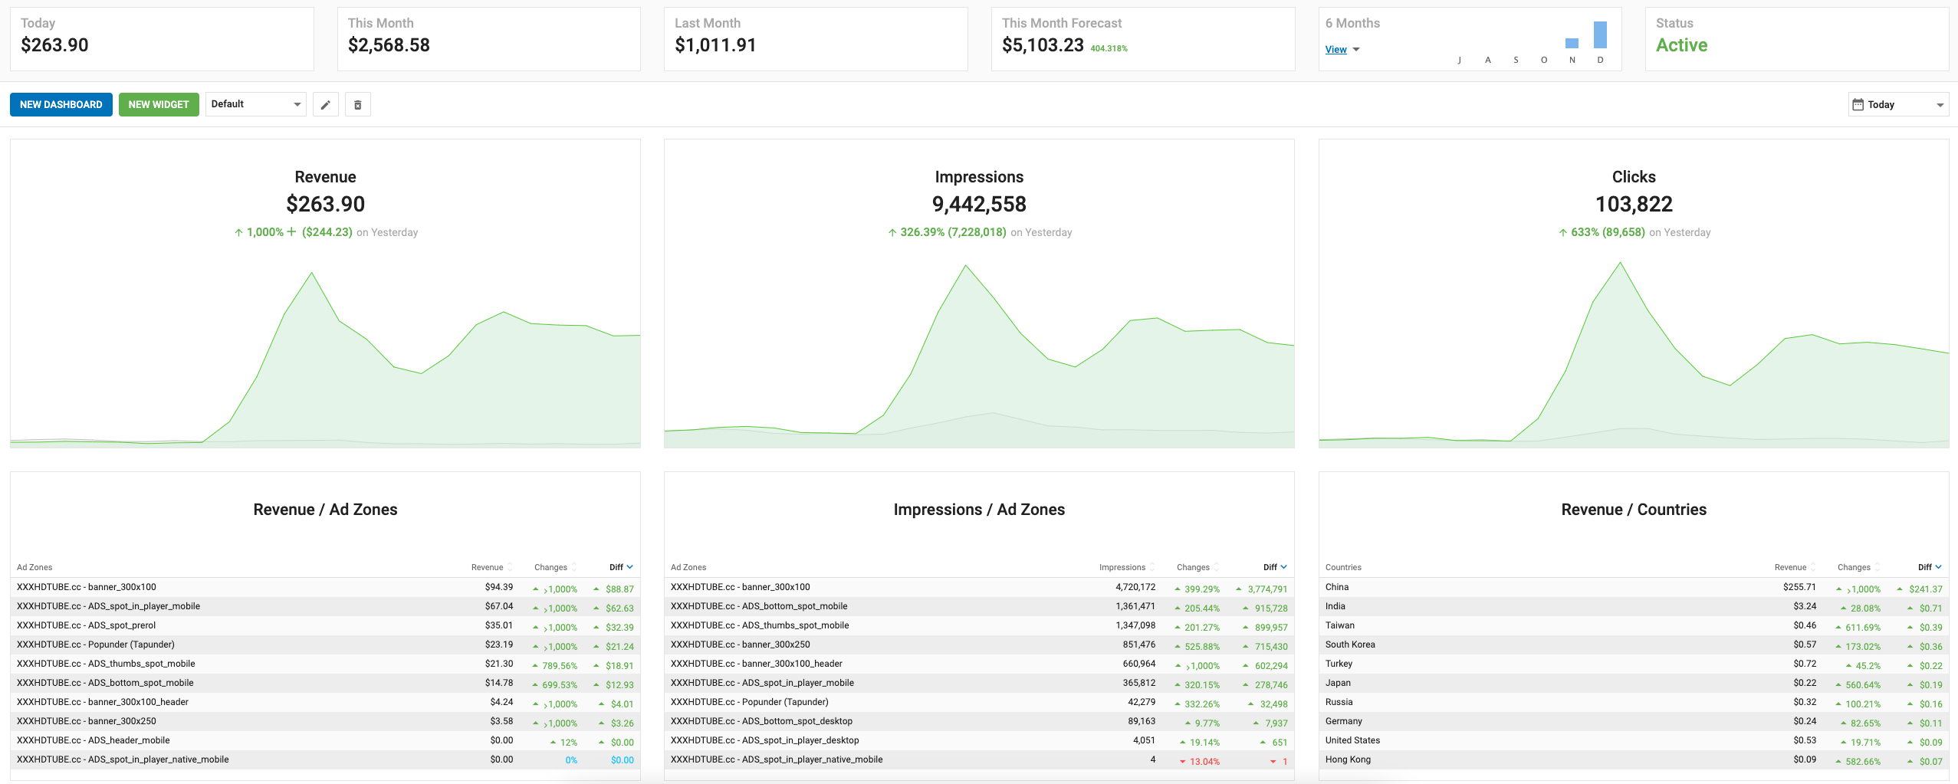Sort Impressions column in Impressions table
This screenshot has width=1958, height=784.
[1126, 567]
